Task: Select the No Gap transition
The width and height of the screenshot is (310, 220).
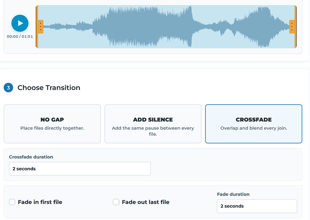Action: [x=52, y=123]
